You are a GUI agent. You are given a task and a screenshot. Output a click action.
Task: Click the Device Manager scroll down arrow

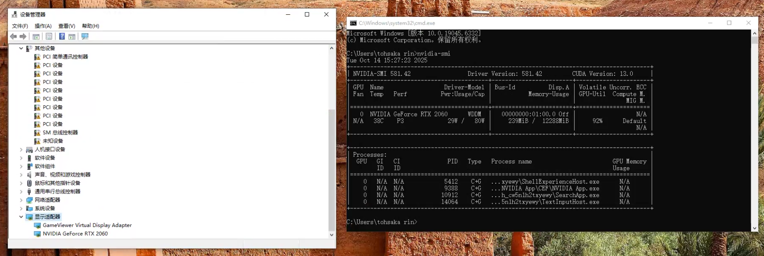pos(332,235)
